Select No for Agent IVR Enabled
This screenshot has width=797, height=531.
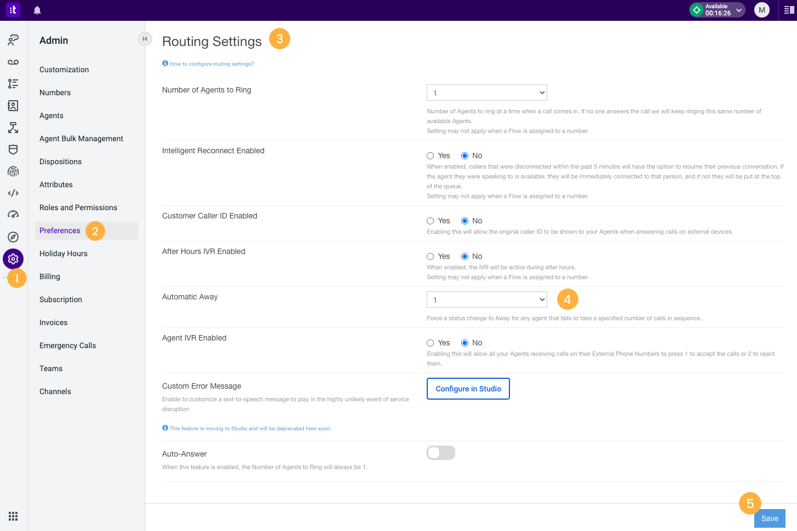pos(465,343)
